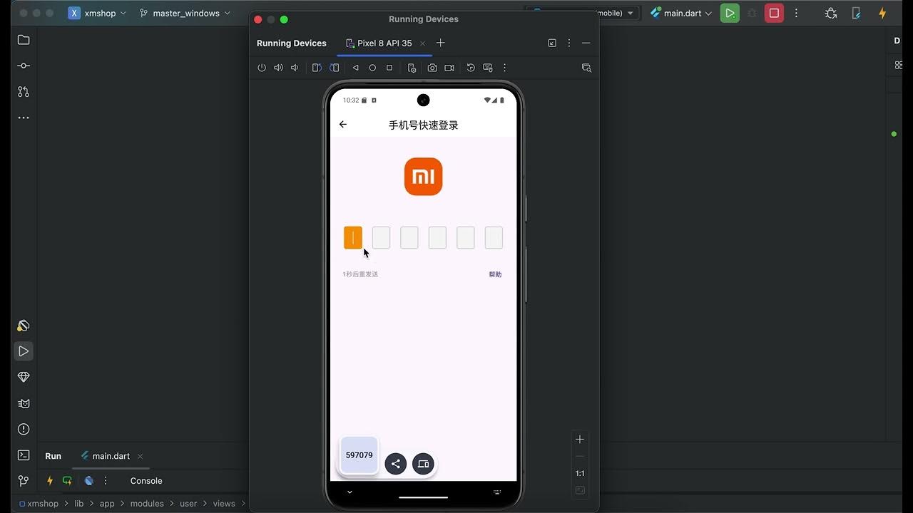Open more run actions in the top bar
Viewport: 913px width, 513px height.
[x=796, y=13]
